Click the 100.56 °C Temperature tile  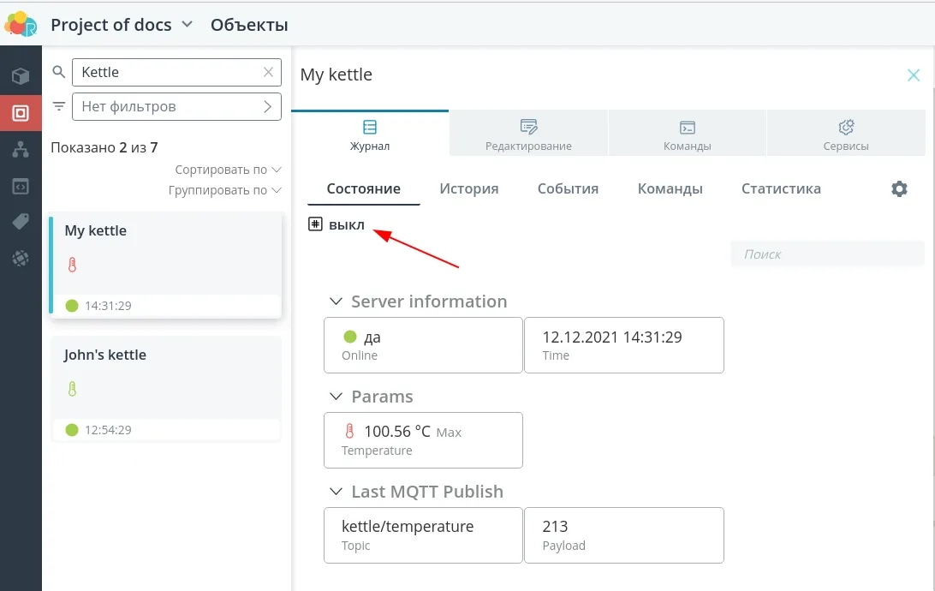[x=423, y=440]
